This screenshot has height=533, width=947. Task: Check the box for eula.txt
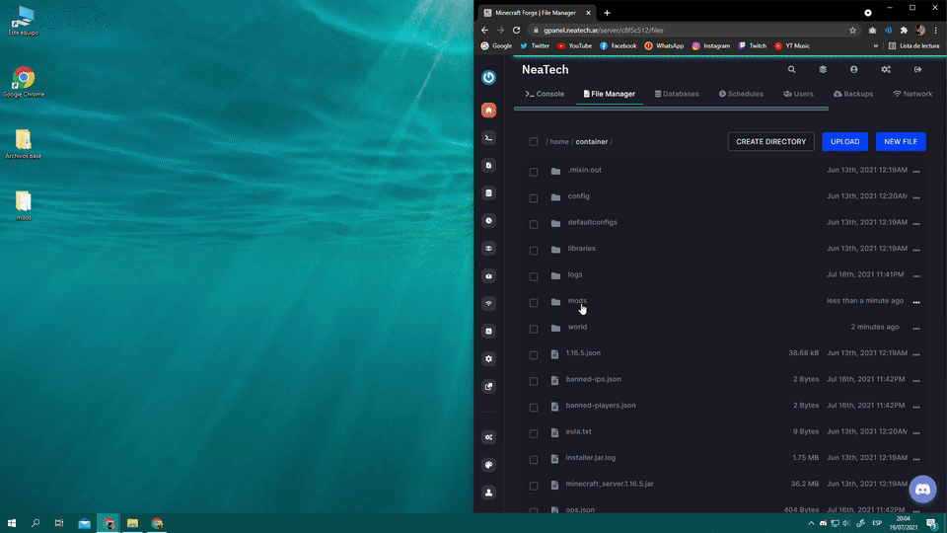(x=534, y=433)
